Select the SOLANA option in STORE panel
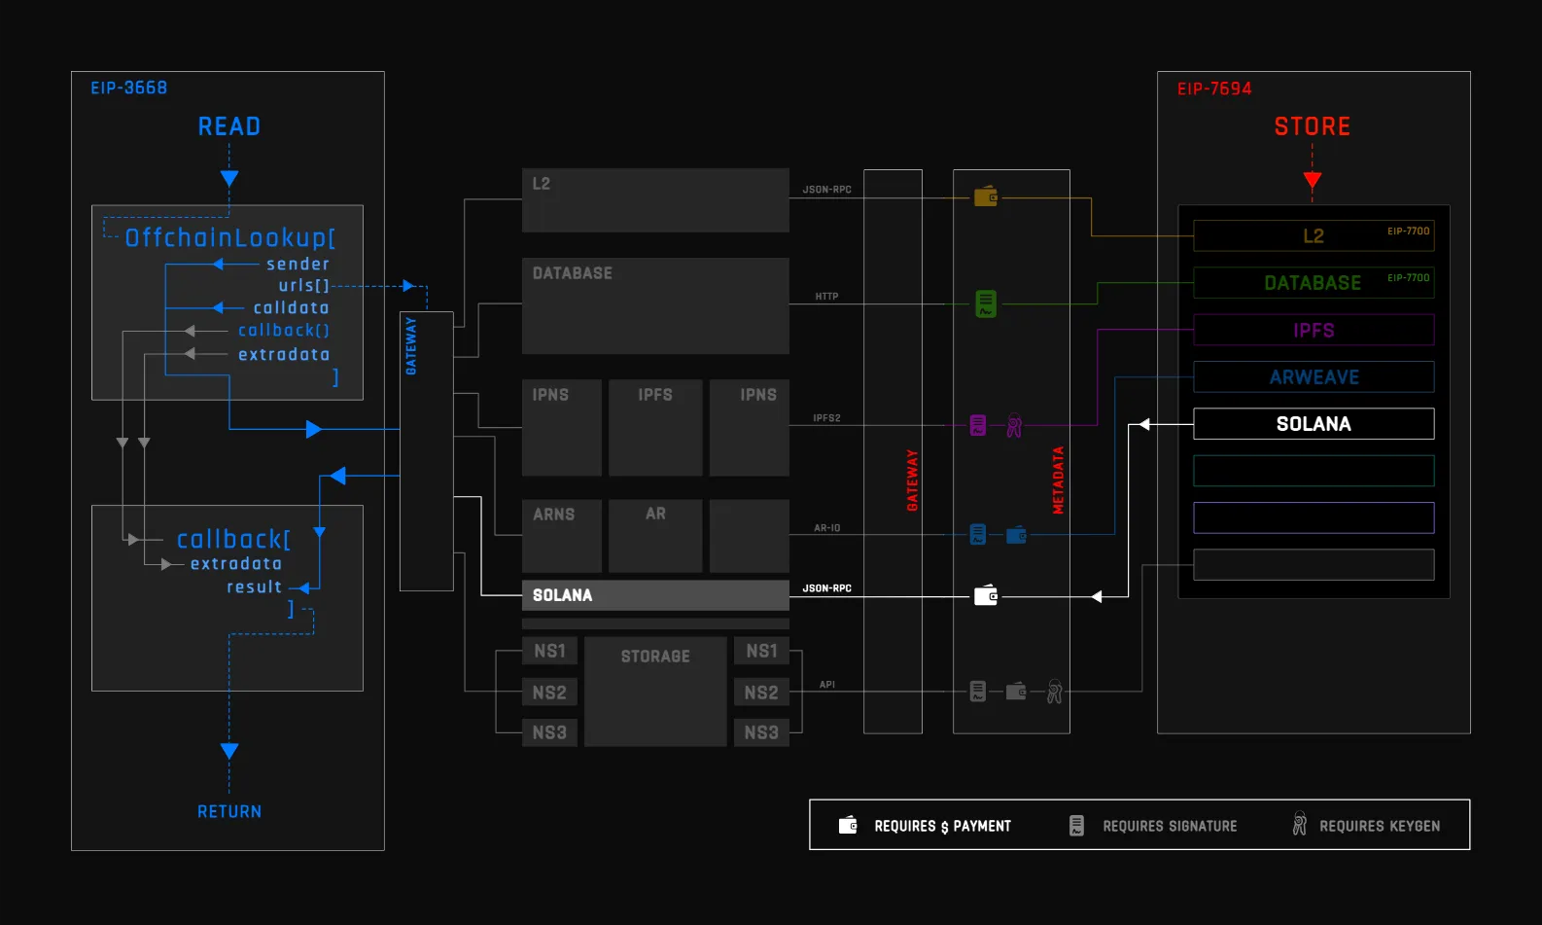 coord(1314,424)
